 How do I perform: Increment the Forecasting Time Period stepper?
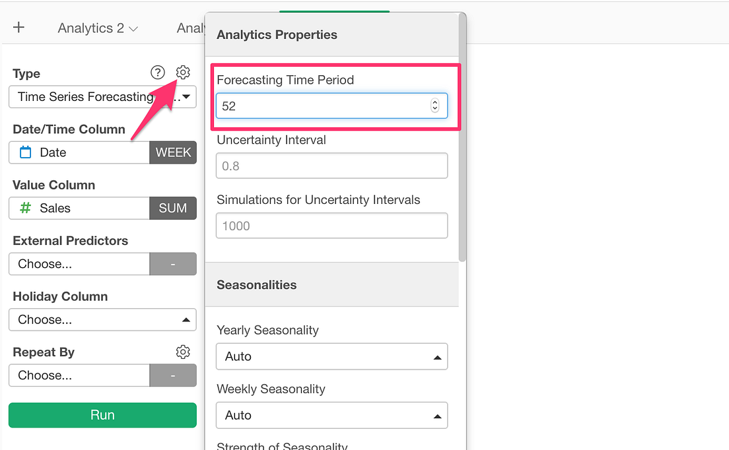click(x=435, y=102)
